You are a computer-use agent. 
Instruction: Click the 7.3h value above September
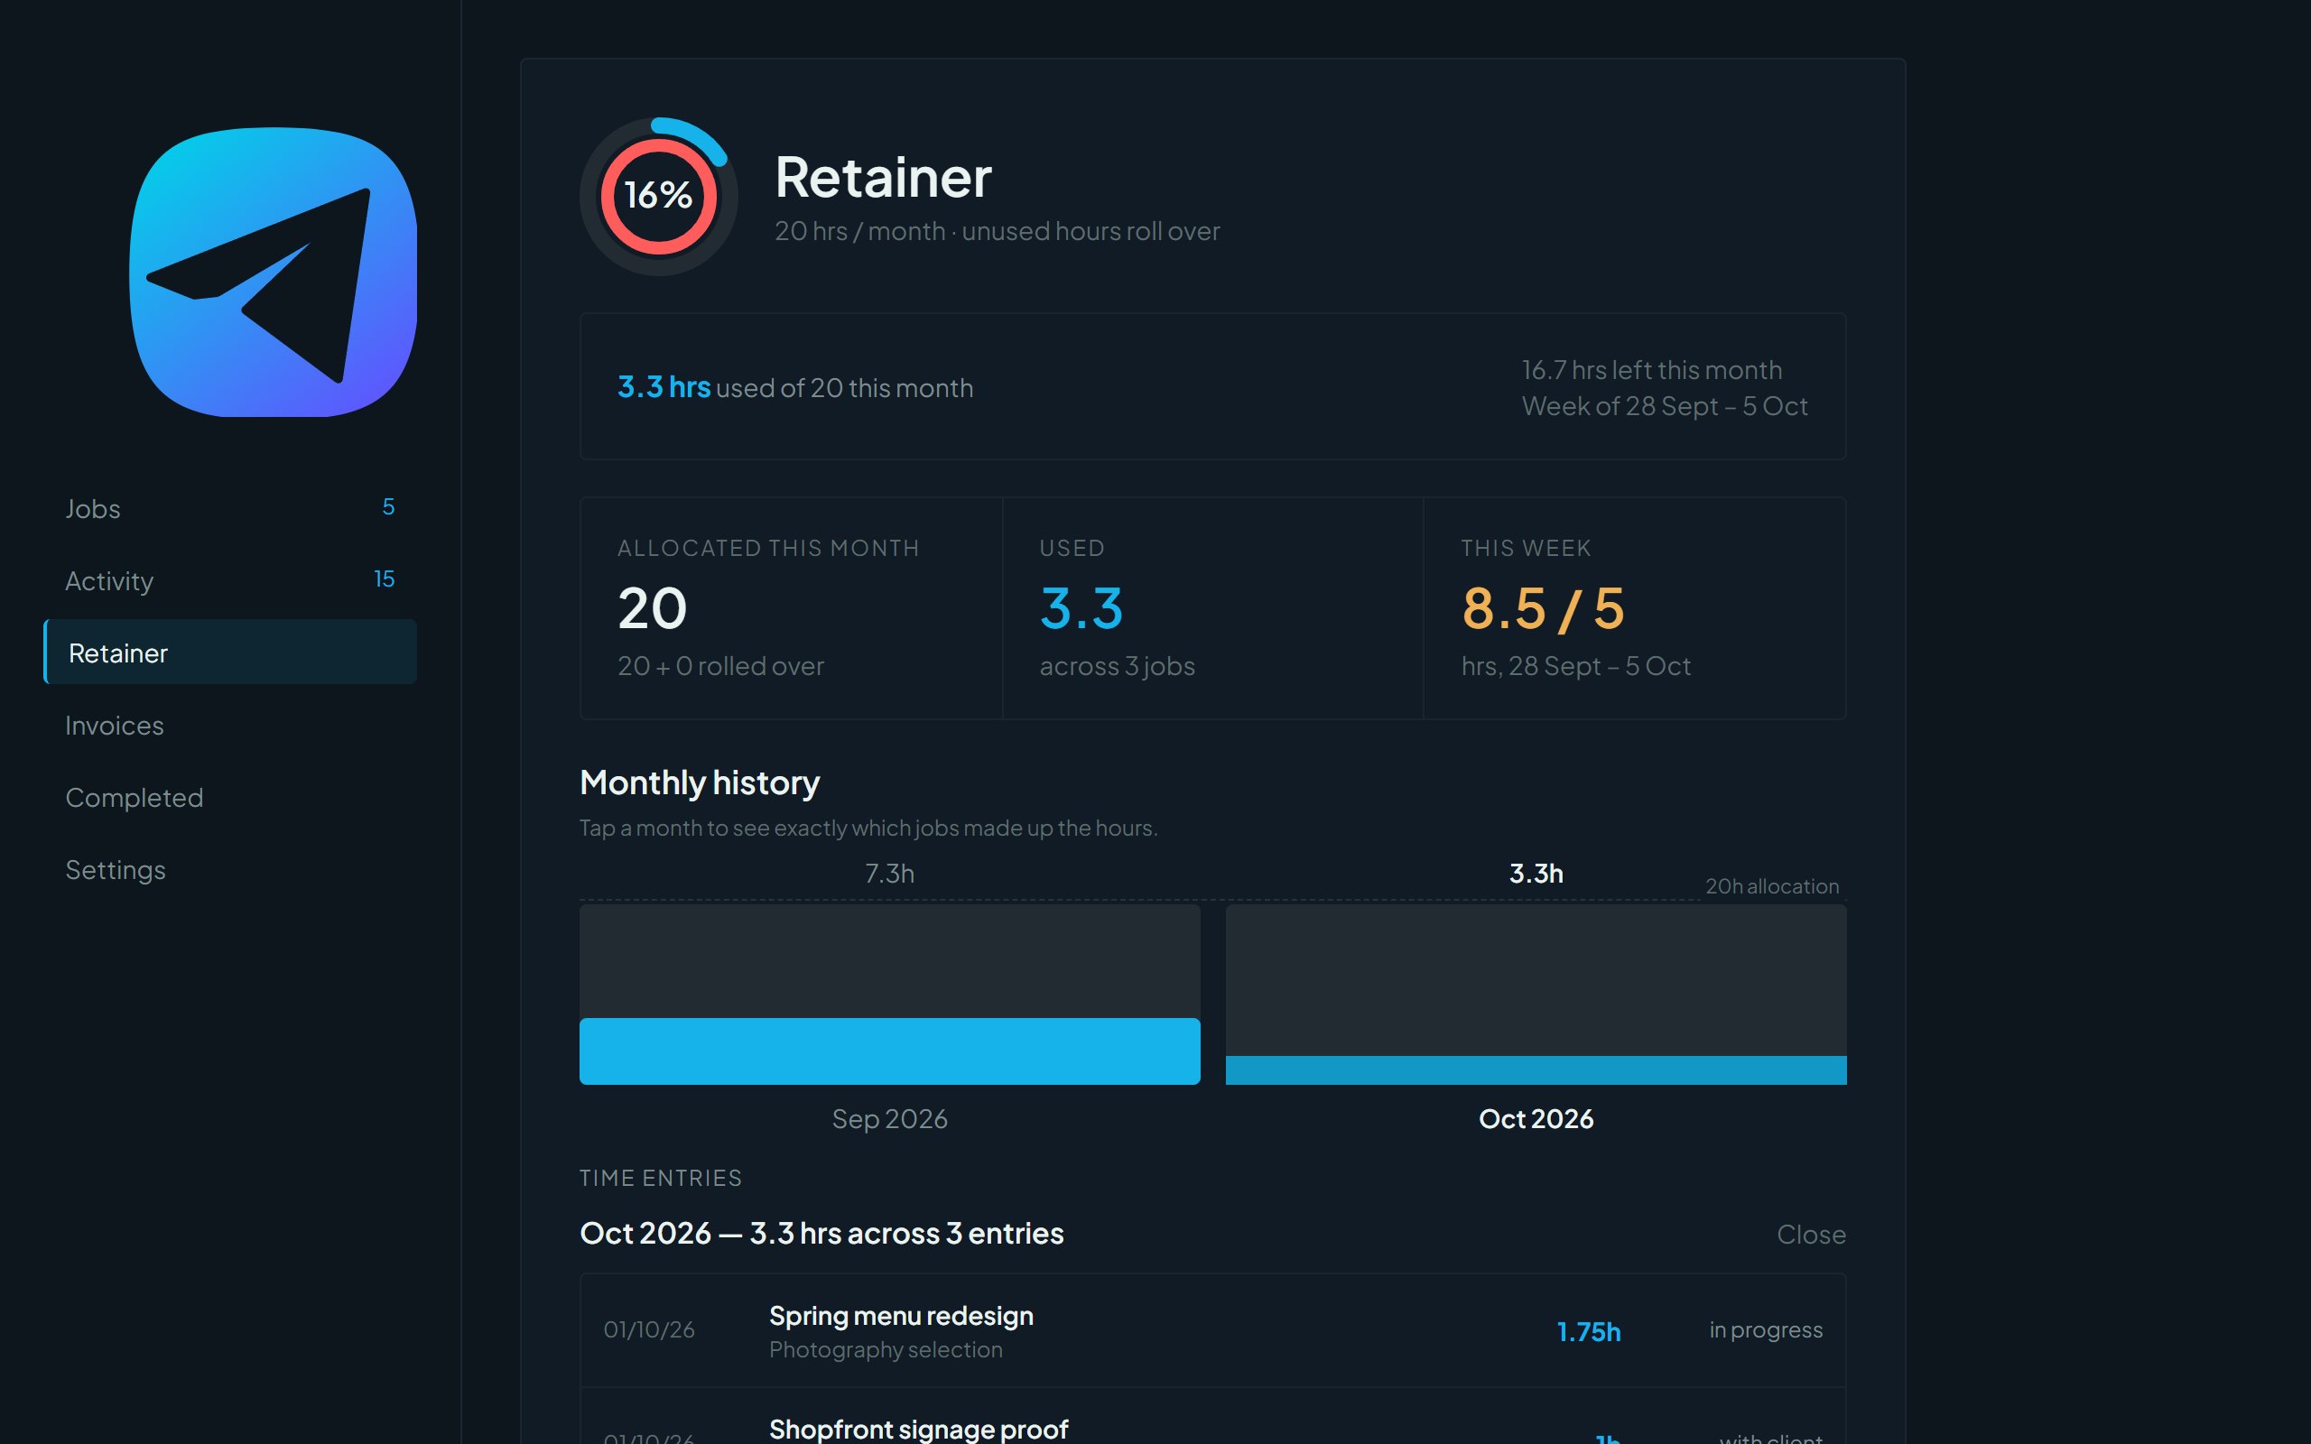890,873
